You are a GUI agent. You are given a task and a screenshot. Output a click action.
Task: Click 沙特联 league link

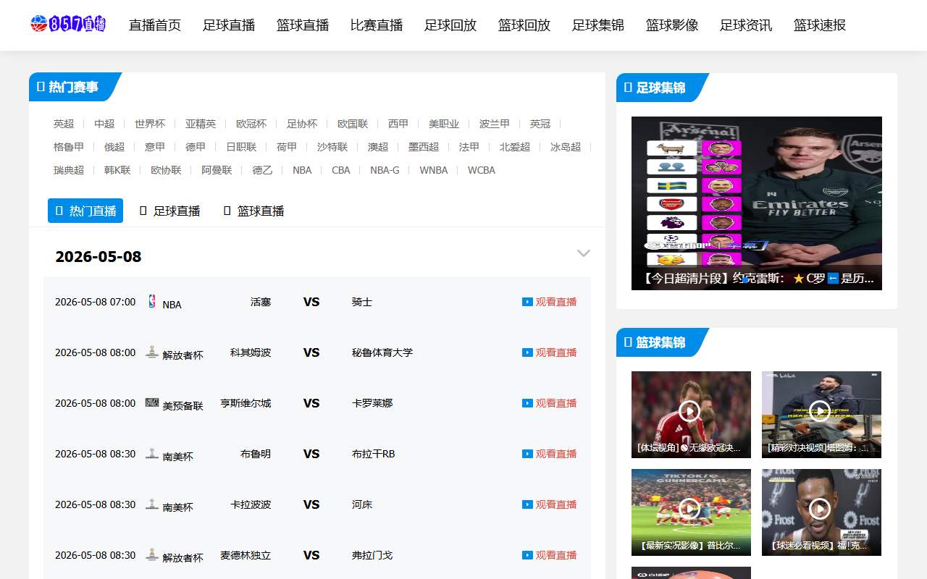(x=332, y=147)
